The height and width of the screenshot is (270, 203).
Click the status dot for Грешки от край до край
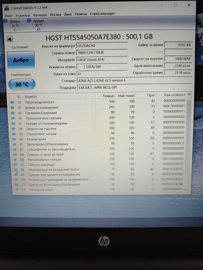tap(15, 155)
